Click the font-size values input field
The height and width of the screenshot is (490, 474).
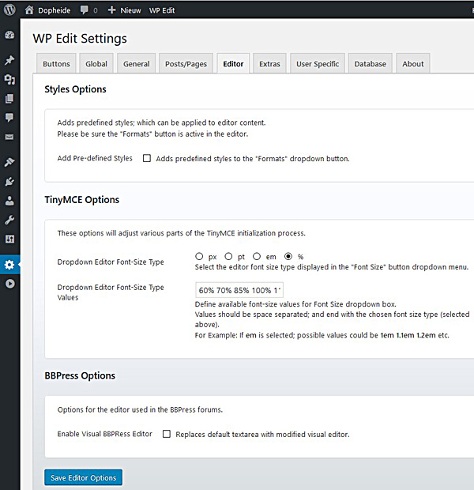[239, 290]
